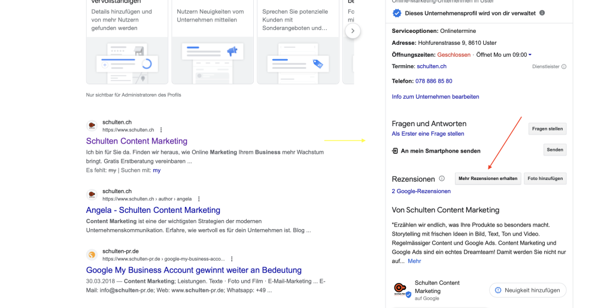
Task: Open Info zum Unternehmen bearbeiten link
Action: (435, 96)
